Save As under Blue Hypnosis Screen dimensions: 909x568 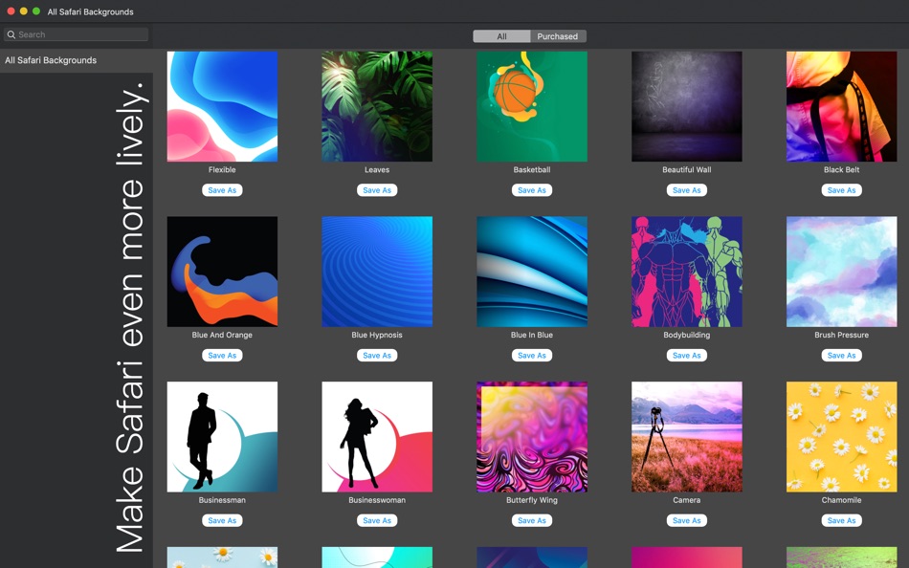click(377, 356)
